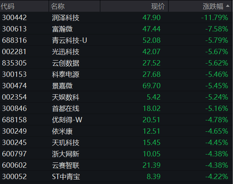This screenshot has width=233, height=184.
Task: Open 天娱数科 stock name
Action: coord(66,97)
